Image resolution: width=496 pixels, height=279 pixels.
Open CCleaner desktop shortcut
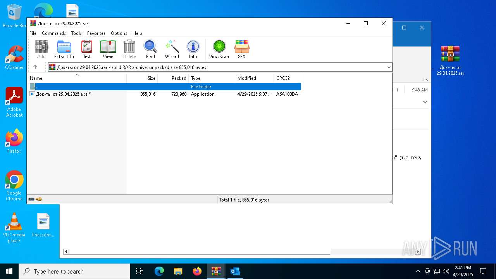coord(14,57)
